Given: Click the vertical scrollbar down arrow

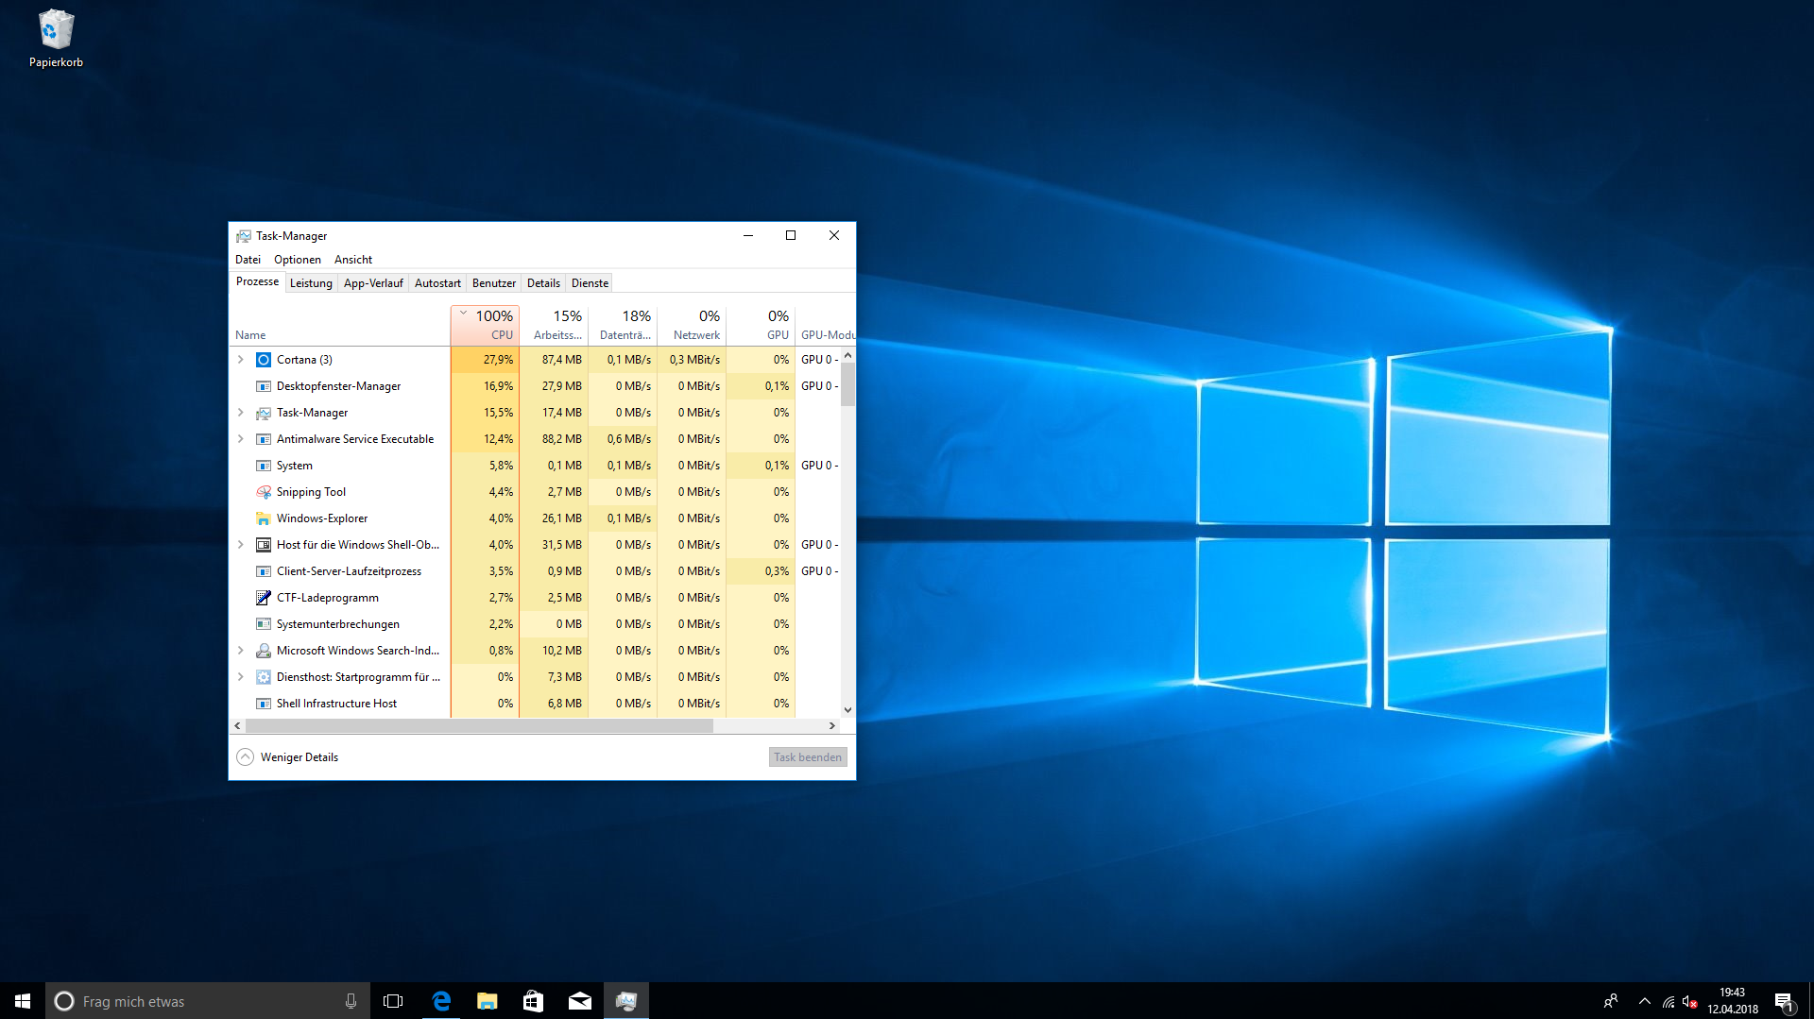Looking at the screenshot, I should click(847, 710).
